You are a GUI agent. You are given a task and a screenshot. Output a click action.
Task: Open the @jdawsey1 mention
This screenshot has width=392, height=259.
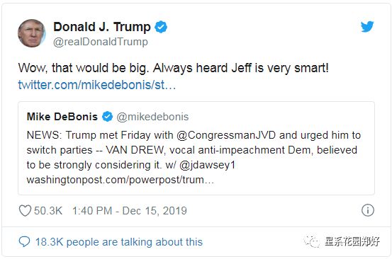click(x=207, y=165)
